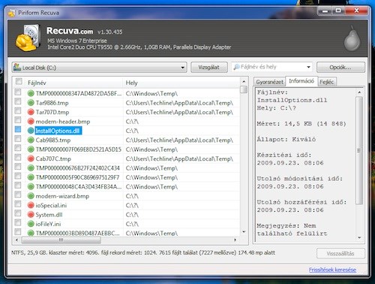Click the info panel scroll-down arrow

[x=359, y=237]
